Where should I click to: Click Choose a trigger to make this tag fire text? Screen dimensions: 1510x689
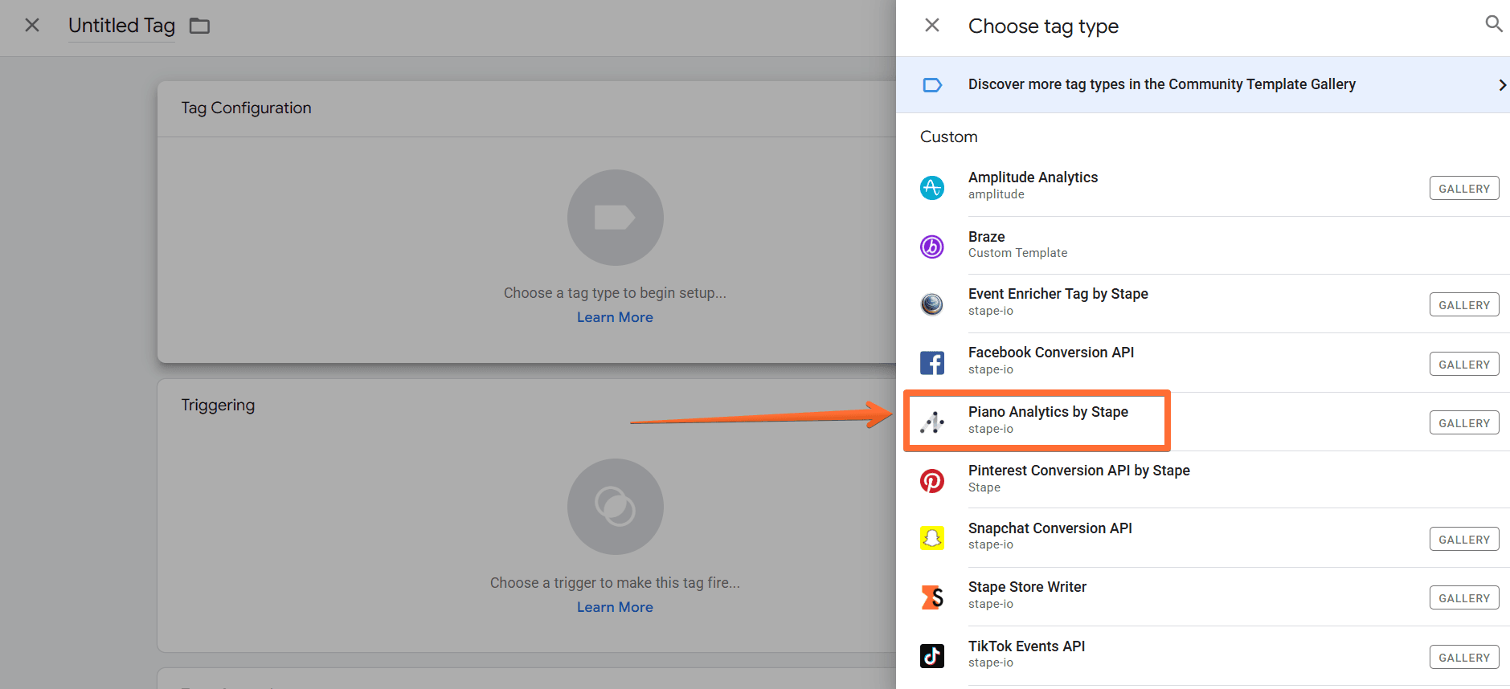coord(615,583)
